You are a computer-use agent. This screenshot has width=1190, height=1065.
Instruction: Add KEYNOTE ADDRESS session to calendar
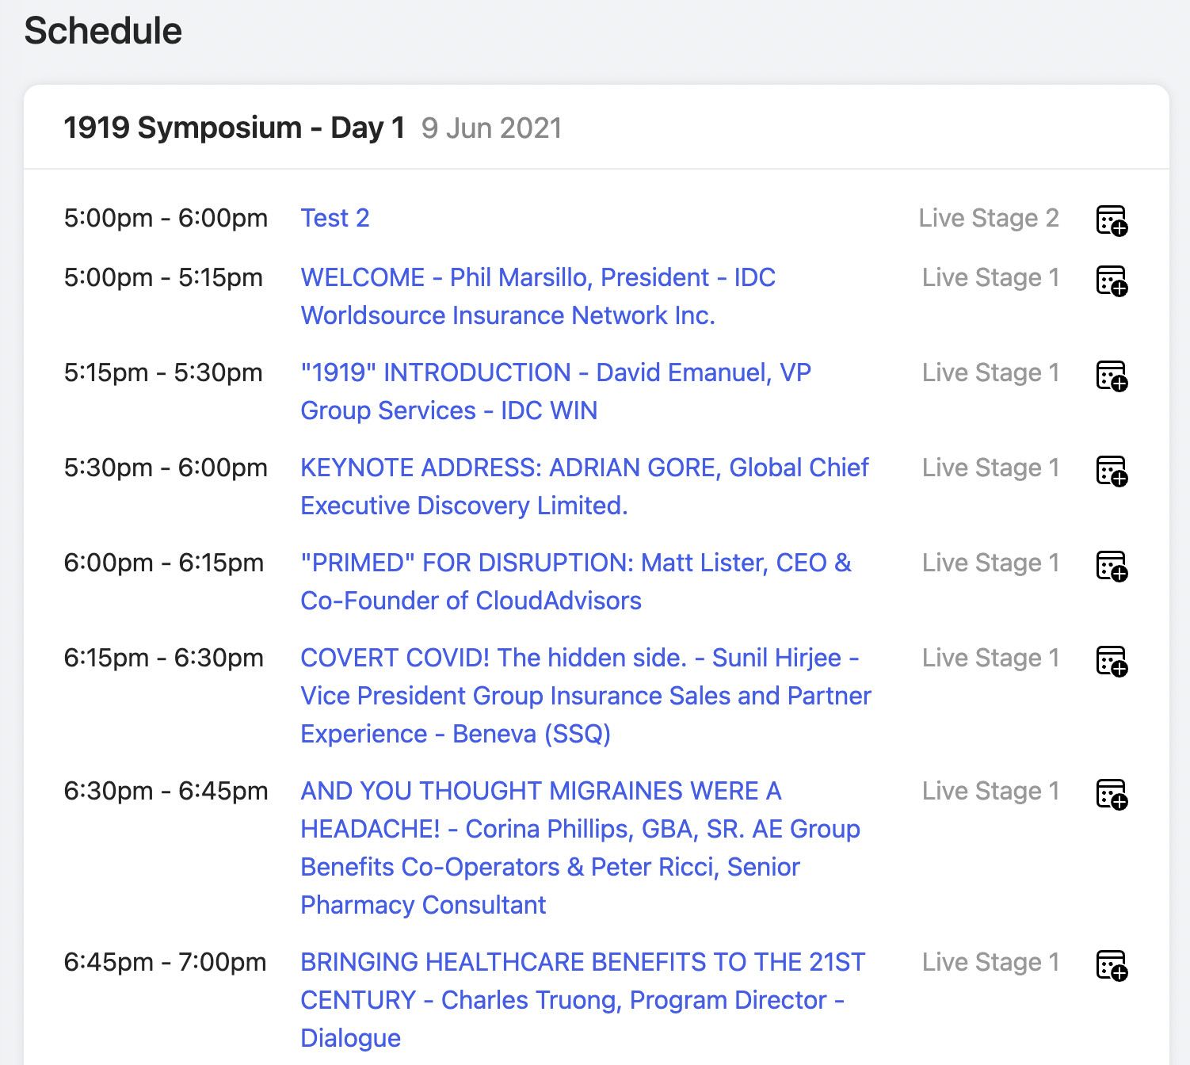pyautogui.click(x=1112, y=470)
